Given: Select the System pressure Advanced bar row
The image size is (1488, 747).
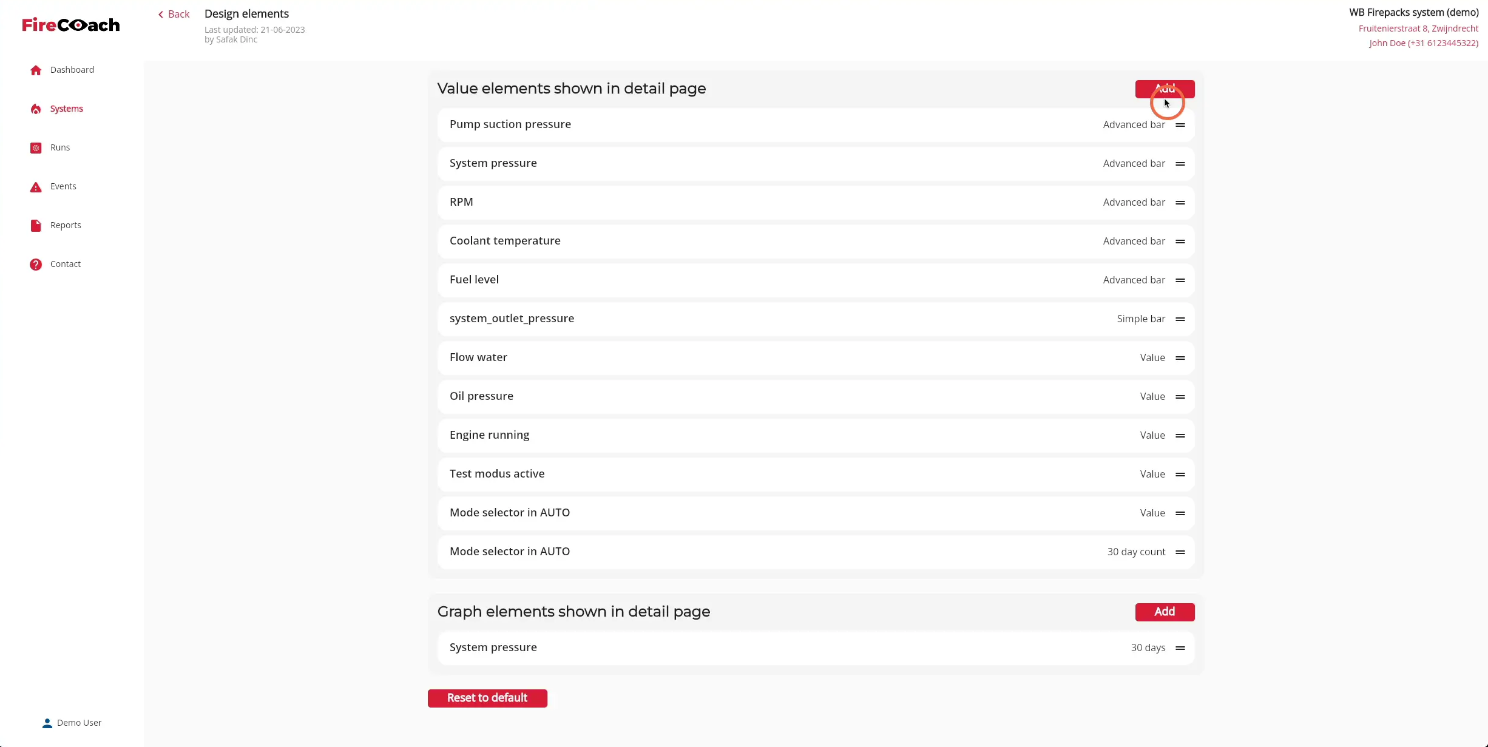Looking at the screenshot, I should click(816, 164).
